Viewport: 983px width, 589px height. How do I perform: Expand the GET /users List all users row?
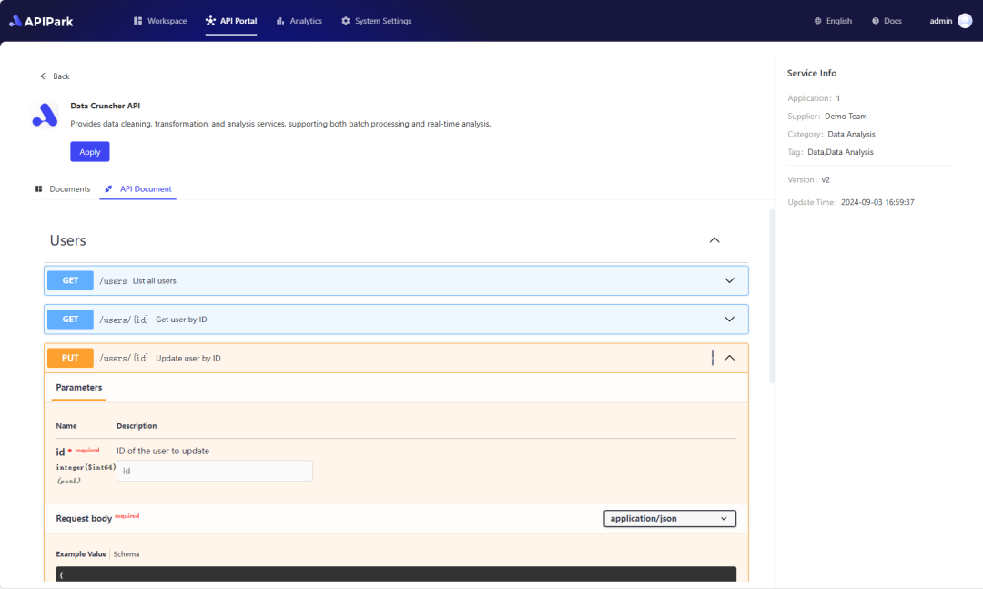(729, 280)
